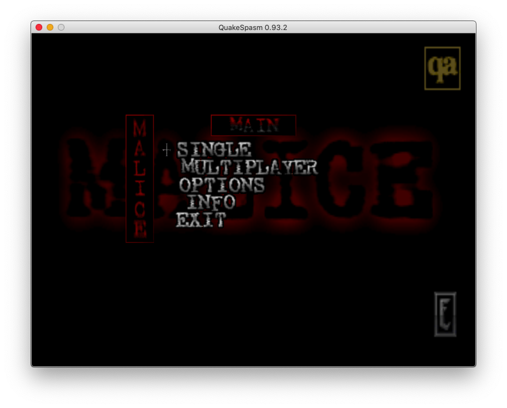Image resolution: width=507 pixels, height=408 pixels.
Task: Click the vertical MALICE banner
Action: click(140, 178)
